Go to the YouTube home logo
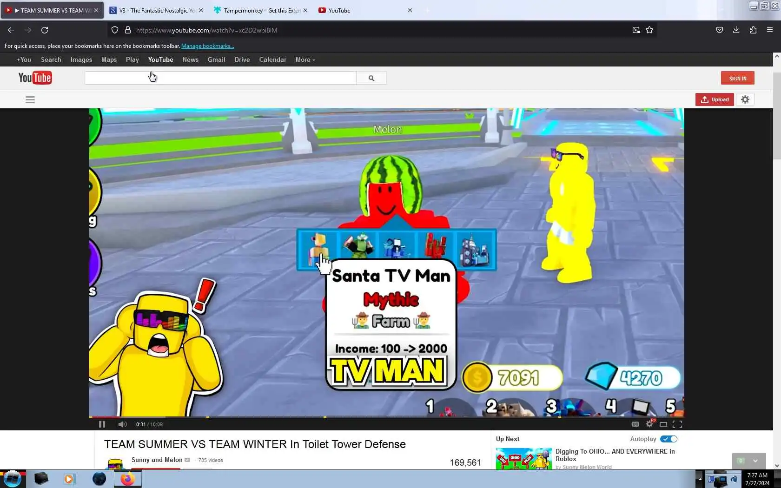Image resolution: width=781 pixels, height=488 pixels. click(x=35, y=78)
